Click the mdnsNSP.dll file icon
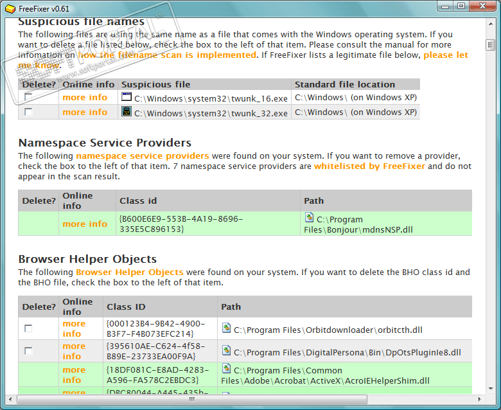 coord(309,217)
